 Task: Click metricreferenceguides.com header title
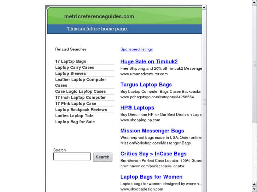click(x=99, y=17)
